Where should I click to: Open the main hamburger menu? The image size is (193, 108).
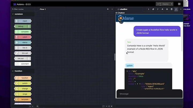click(x=179, y=4)
